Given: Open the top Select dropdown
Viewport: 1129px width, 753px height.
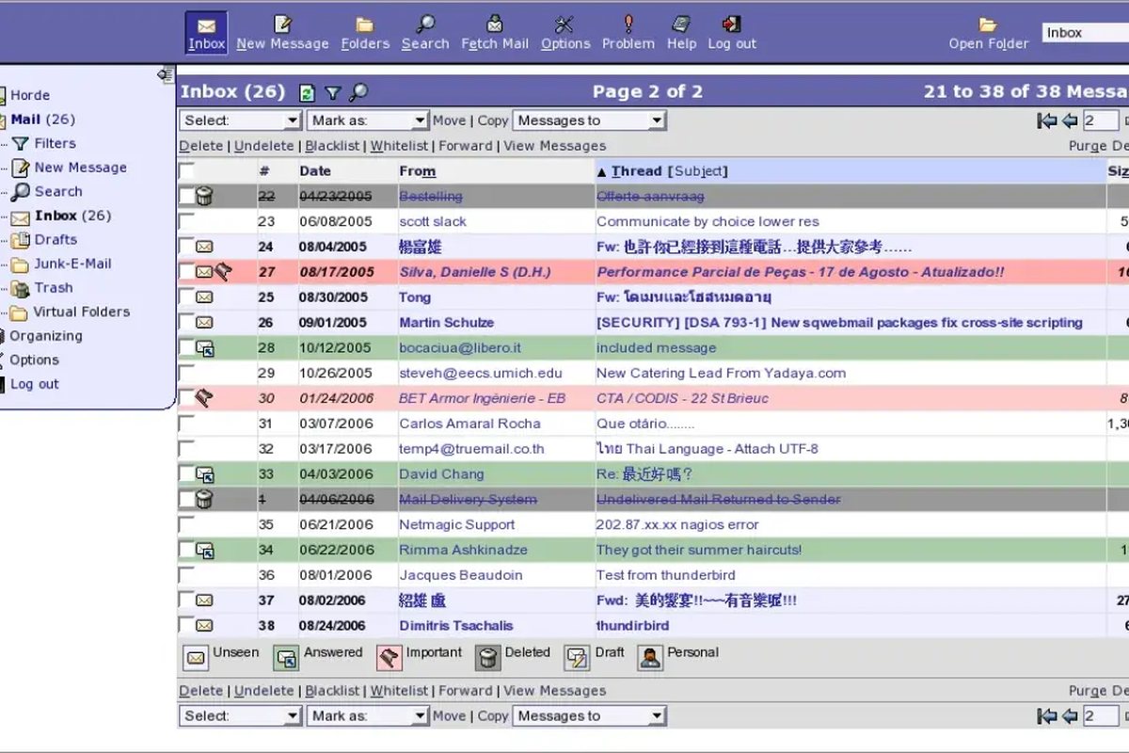Looking at the screenshot, I should [240, 120].
